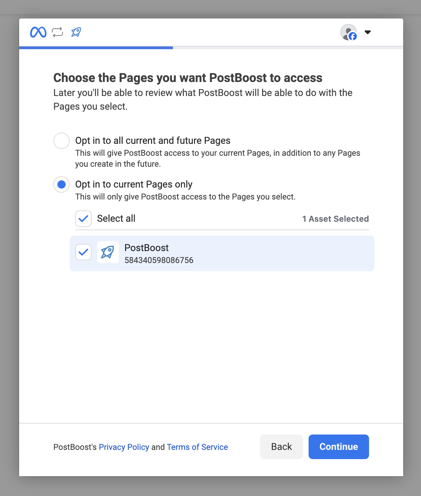Click the PostBoost page name row
Image resolution: width=421 pixels, height=496 pixels.
pos(222,253)
